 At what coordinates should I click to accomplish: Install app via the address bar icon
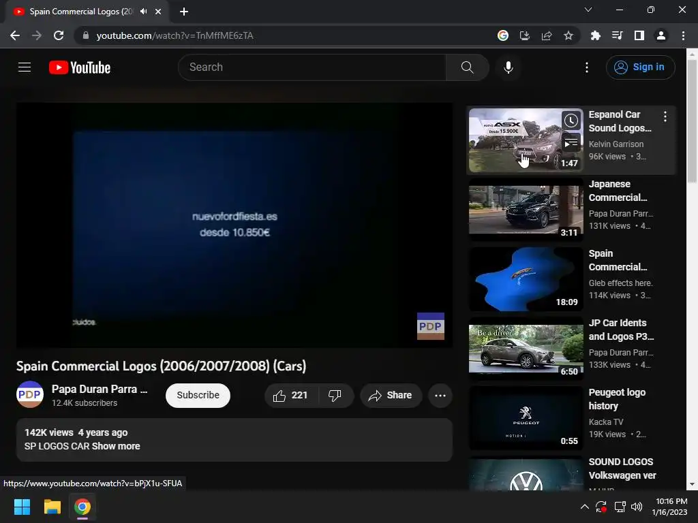(525, 35)
